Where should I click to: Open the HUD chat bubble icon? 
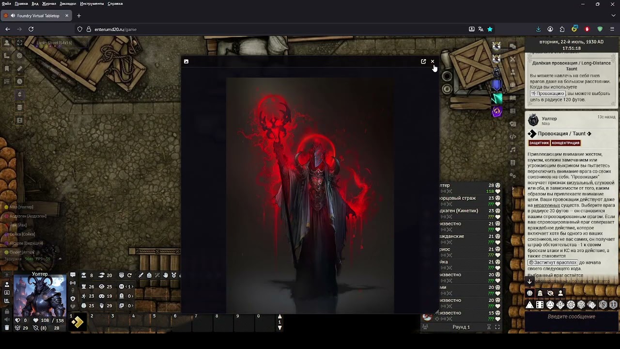73,275
